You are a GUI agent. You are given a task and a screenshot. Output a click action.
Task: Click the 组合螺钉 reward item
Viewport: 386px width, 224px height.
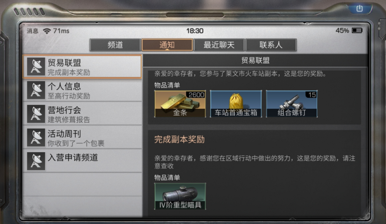[292, 104]
